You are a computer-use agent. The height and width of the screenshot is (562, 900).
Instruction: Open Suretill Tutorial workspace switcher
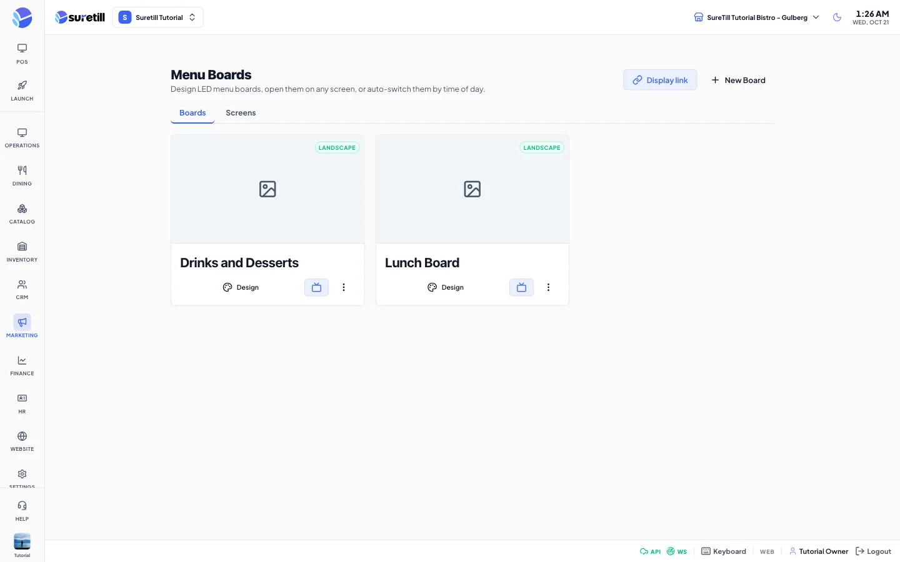click(157, 17)
